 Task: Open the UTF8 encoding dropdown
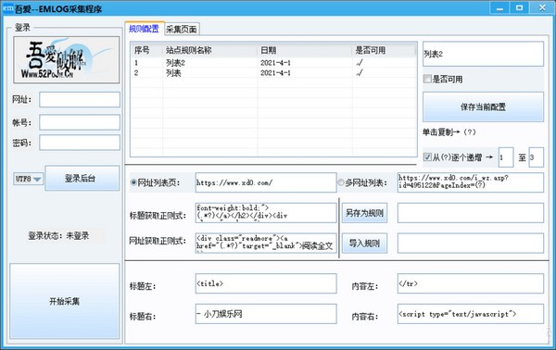28,179
